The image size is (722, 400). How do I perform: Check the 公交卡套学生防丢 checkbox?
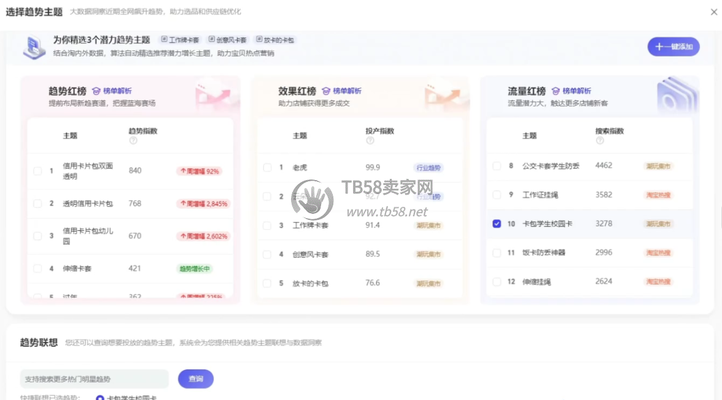point(496,166)
